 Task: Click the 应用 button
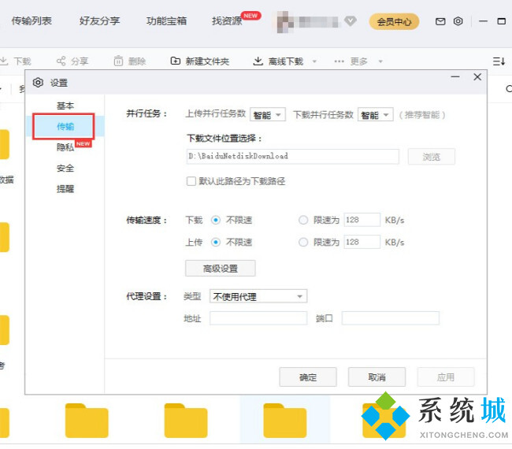coord(446,377)
